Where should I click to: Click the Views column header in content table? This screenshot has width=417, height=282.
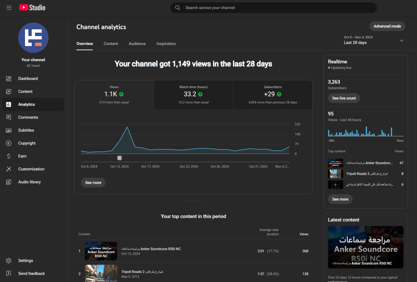pos(304,234)
